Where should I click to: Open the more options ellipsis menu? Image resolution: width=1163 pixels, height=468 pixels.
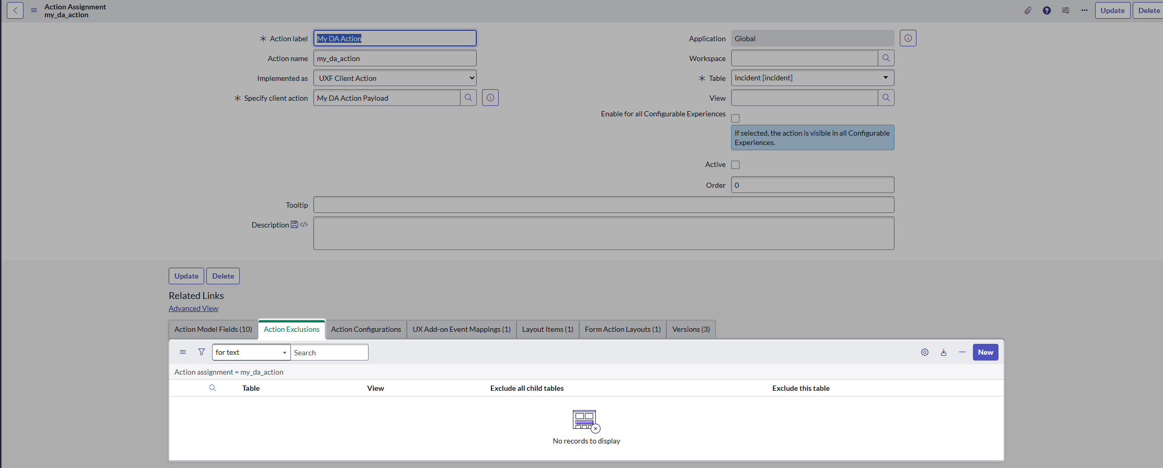[x=1084, y=10]
